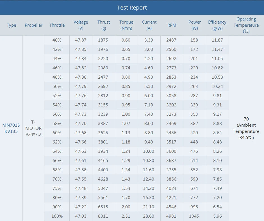Select the 11.87 efficiency value
Viewport: 264px width, 221px height.
(217, 40)
